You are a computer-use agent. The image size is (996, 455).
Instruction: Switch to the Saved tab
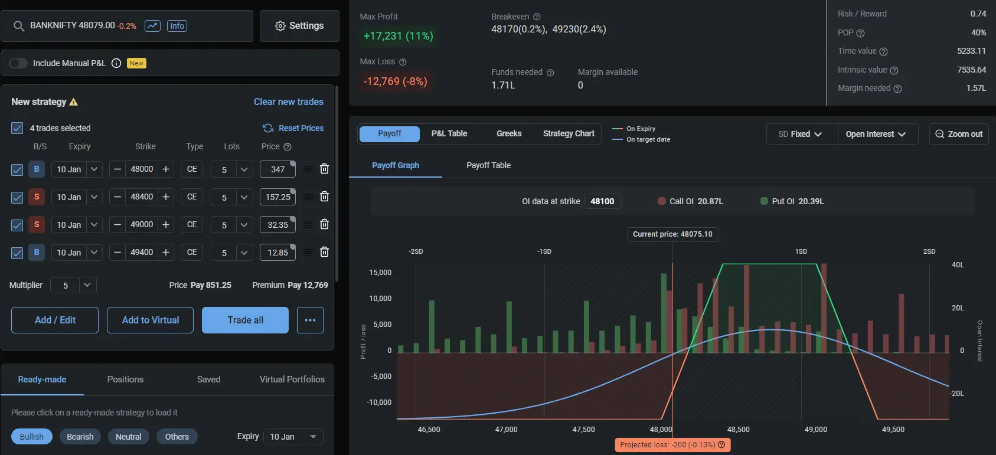click(208, 379)
